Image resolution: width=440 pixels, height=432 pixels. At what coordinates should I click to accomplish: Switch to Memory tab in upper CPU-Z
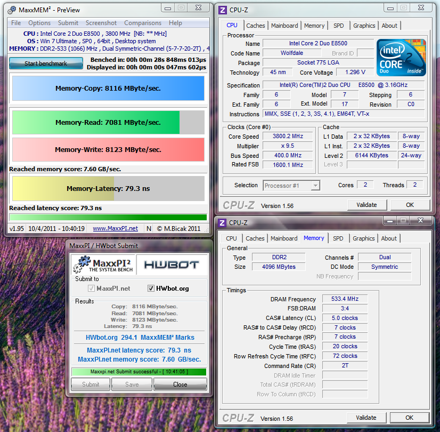click(x=314, y=26)
